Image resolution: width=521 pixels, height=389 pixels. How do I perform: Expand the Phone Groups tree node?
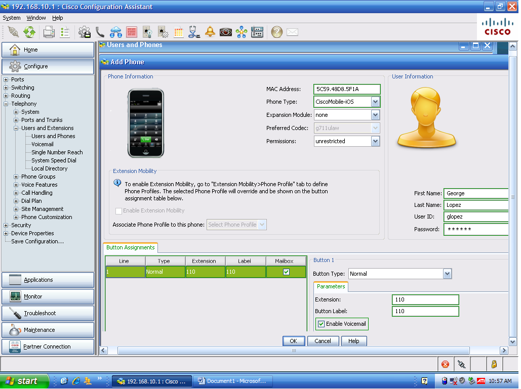[x=16, y=177]
